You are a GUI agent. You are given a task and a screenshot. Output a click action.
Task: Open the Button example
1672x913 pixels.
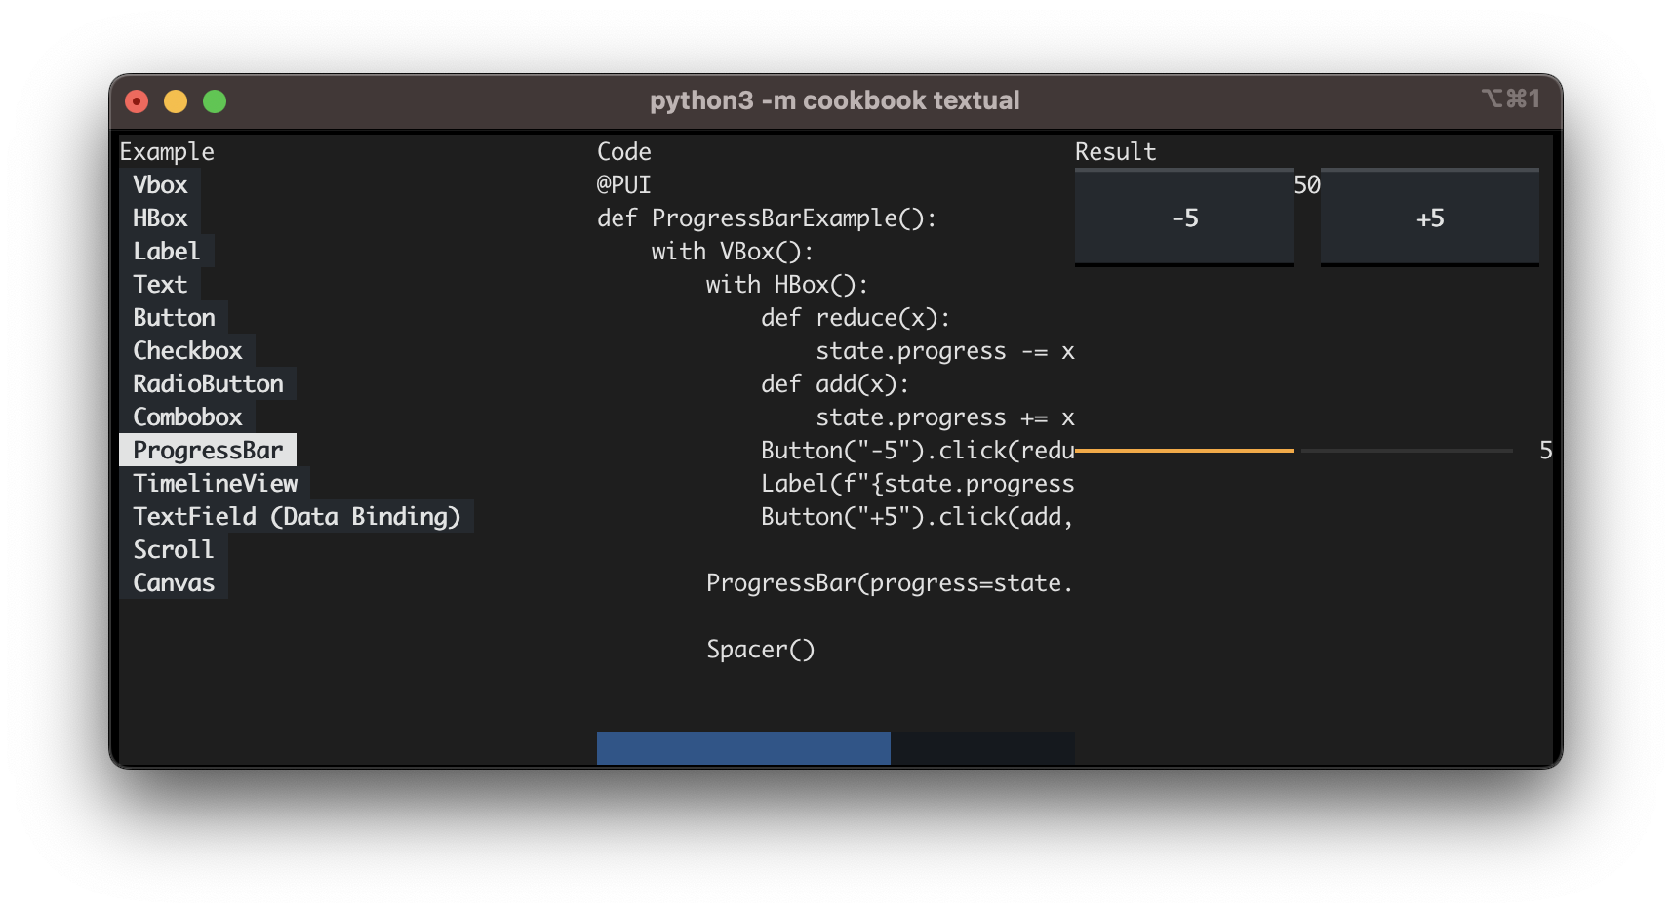(x=174, y=317)
